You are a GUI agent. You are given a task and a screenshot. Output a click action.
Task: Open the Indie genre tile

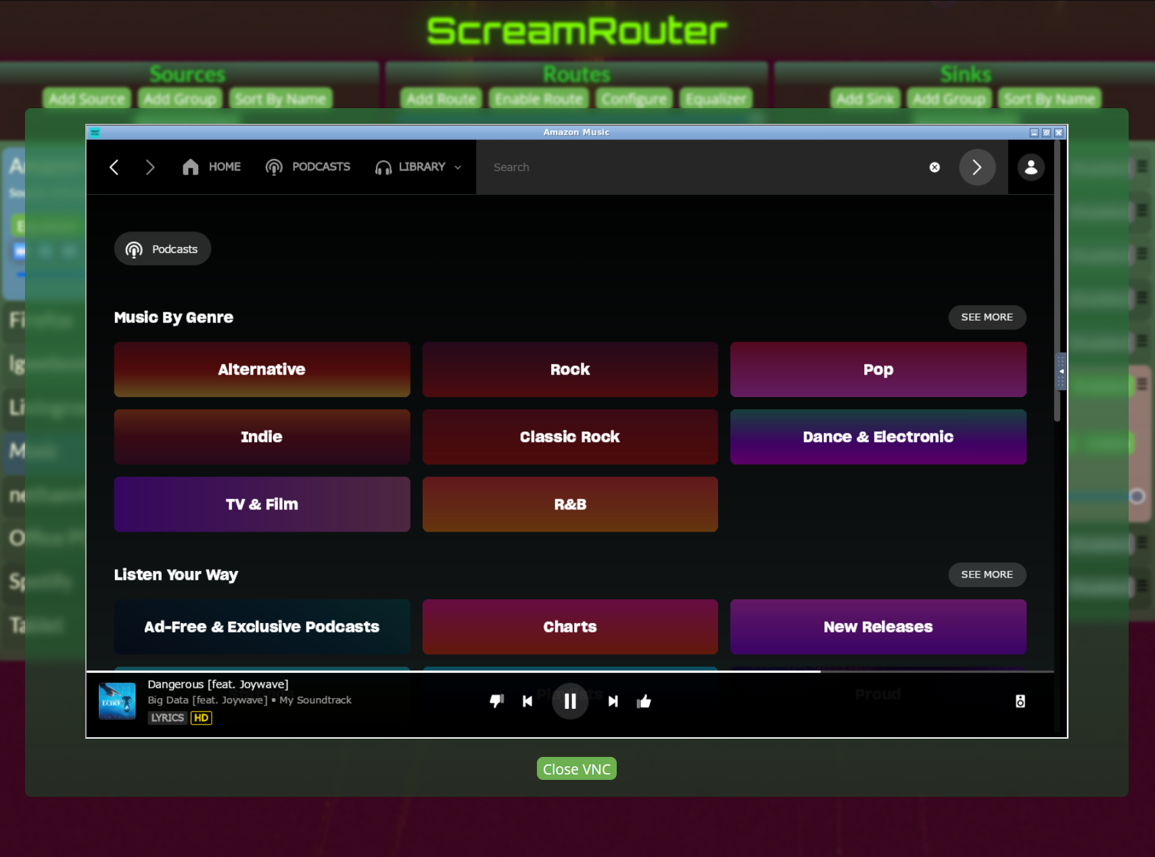(x=262, y=437)
